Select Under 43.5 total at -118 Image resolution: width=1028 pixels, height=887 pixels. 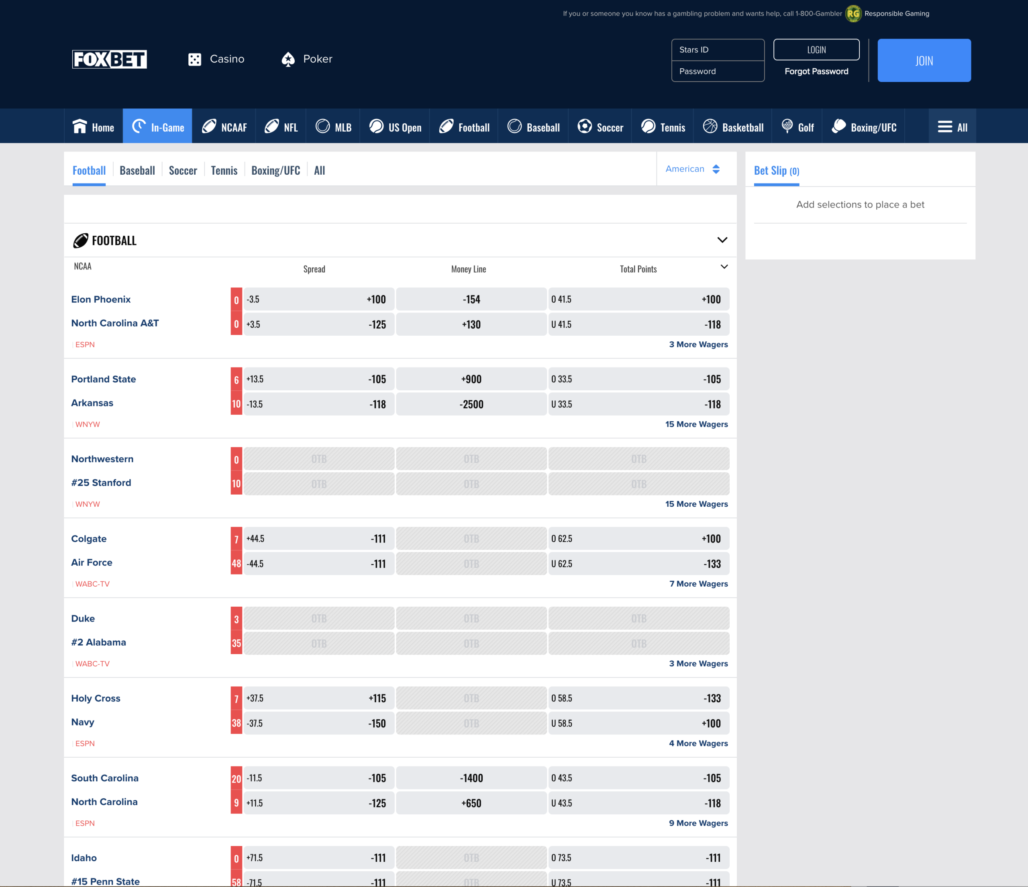[x=638, y=803]
